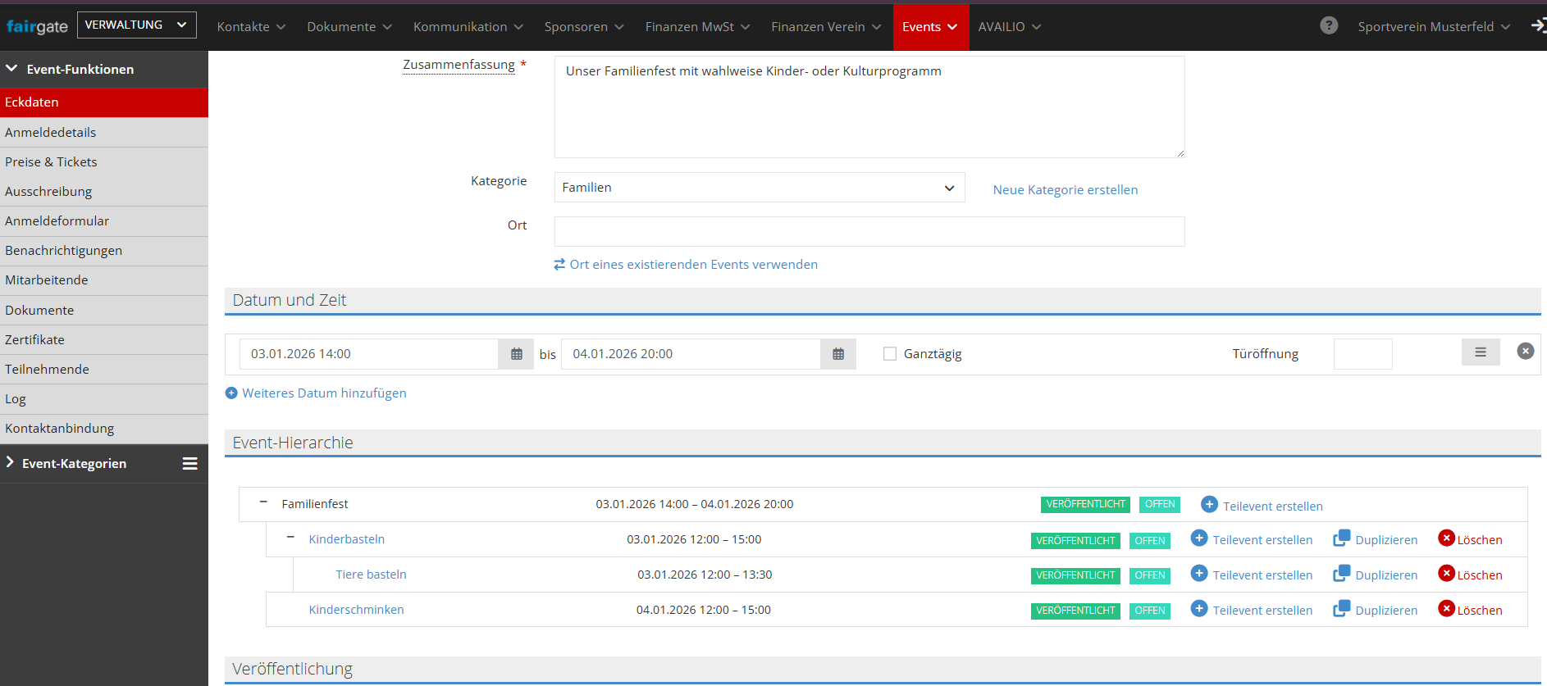
Task: Open the start date calendar picker
Action: pos(516,354)
